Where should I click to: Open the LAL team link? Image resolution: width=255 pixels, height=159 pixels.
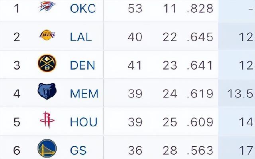[x=81, y=37]
